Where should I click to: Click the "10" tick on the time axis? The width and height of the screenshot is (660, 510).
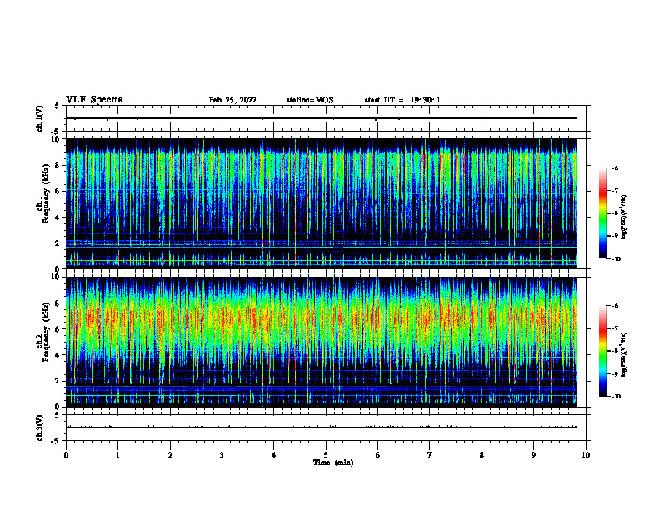click(586, 455)
